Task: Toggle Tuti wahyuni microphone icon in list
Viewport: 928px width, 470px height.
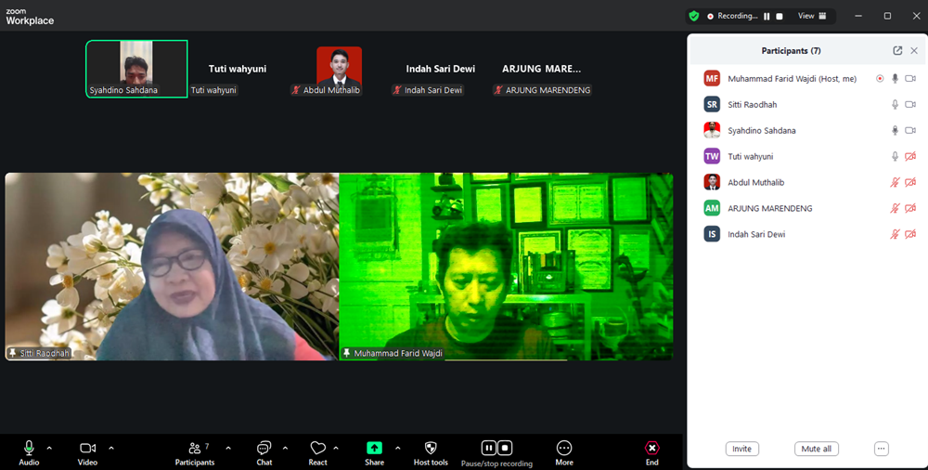Action: [x=896, y=156]
